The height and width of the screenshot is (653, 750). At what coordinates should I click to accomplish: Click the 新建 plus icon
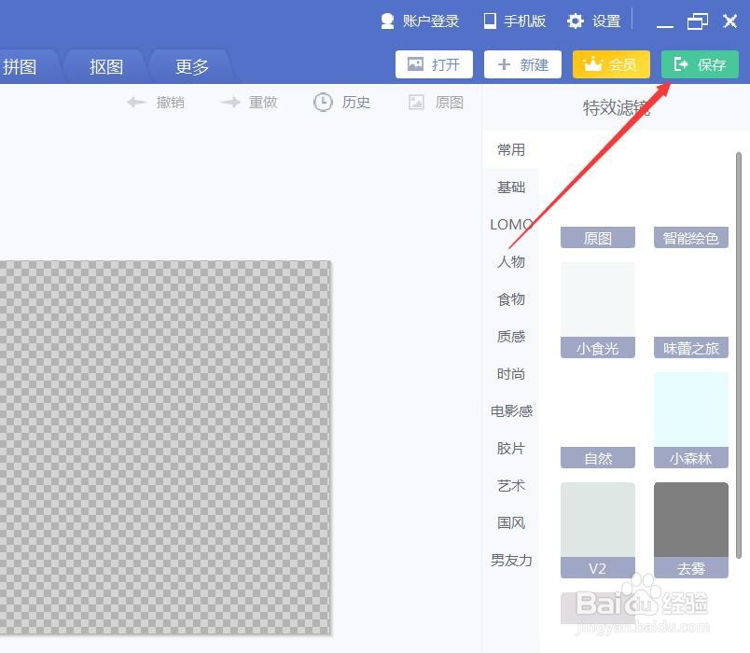click(x=505, y=64)
